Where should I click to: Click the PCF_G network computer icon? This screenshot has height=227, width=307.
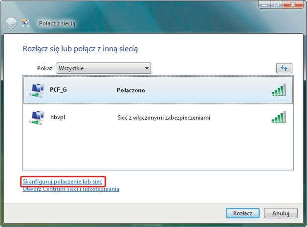pos(37,90)
